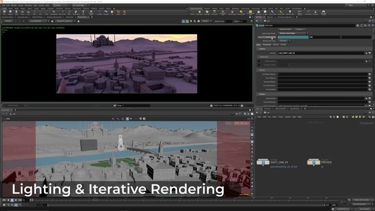Add a Volume Light from the shelf

[x=232, y=12]
